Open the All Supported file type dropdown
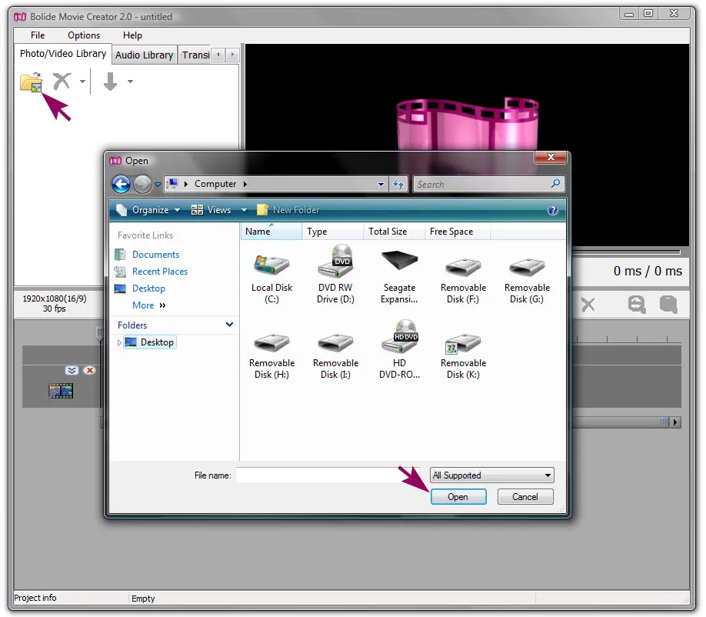 click(x=491, y=475)
